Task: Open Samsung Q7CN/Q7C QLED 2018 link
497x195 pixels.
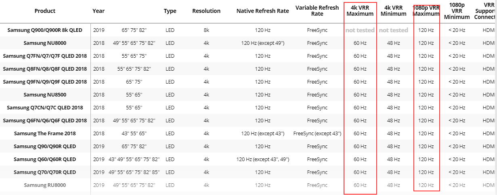Action: click(x=45, y=107)
